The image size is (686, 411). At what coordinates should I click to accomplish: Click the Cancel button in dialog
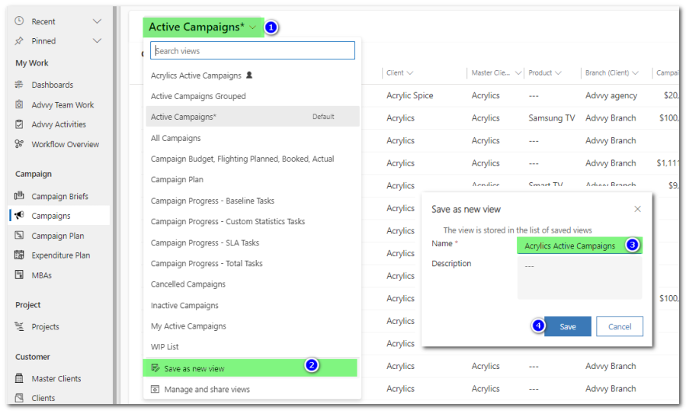(x=619, y=326)
